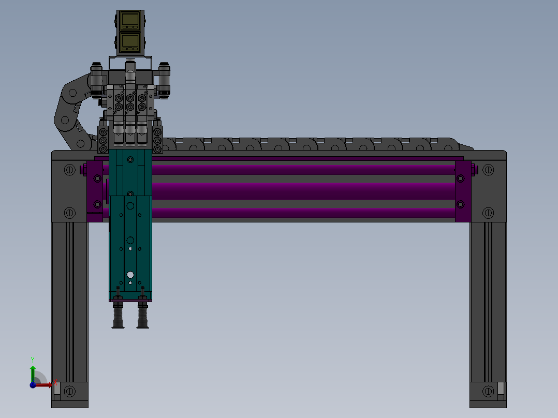Select the large white hole on the teal cylinder

(130, 275)
